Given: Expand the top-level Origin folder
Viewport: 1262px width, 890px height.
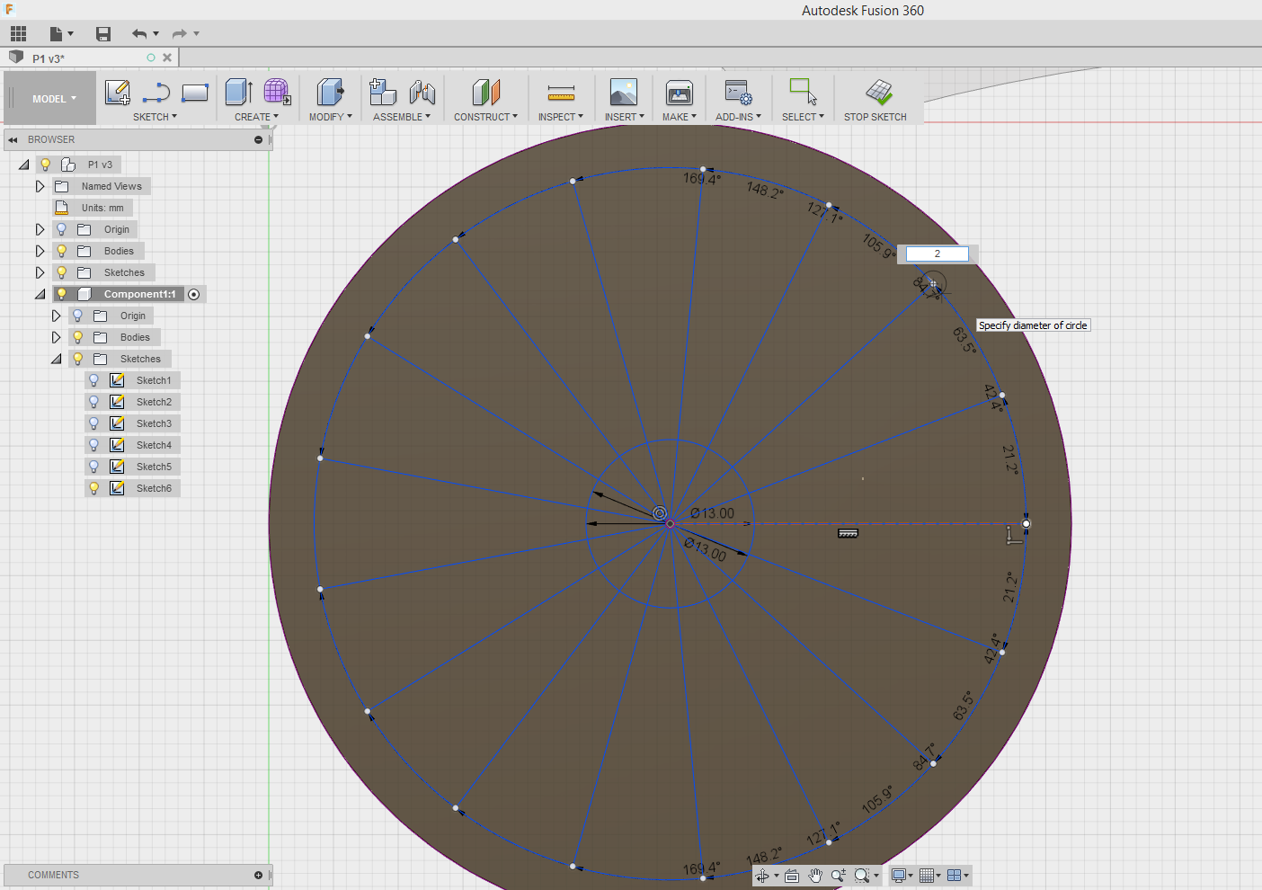Looking at the screenshot, I should [x=40, y=229].
